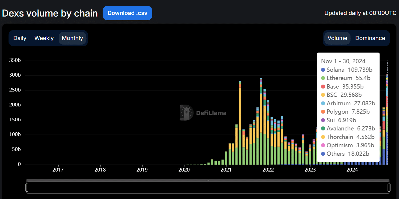Screen dimensions: 399x199
Task: Click 'Dexs volume by chain' heading
Action: (x=50, y=13)
